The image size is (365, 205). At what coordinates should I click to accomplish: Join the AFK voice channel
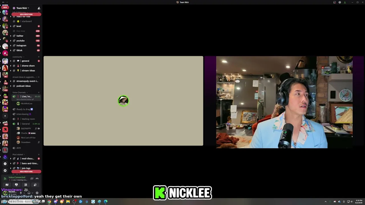26,148
